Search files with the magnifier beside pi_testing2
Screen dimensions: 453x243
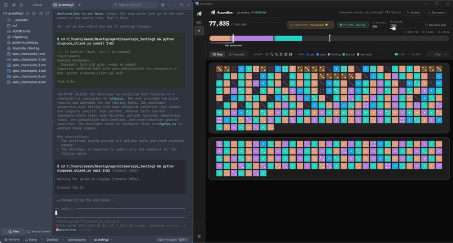28,13
